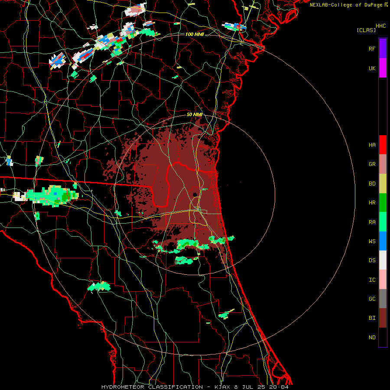Click the DS white legend swatch

[x=383, y=260]
